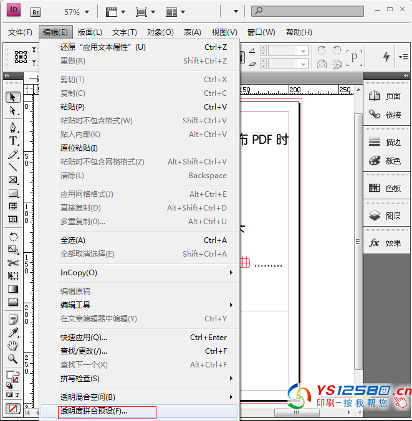Open Adobe Bridge with Br icon
This screenshot has height=421, width=412.
pos(36,11)
